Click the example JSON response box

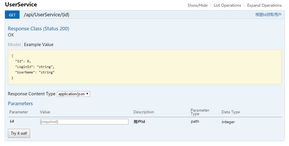[x=145, y=67]
